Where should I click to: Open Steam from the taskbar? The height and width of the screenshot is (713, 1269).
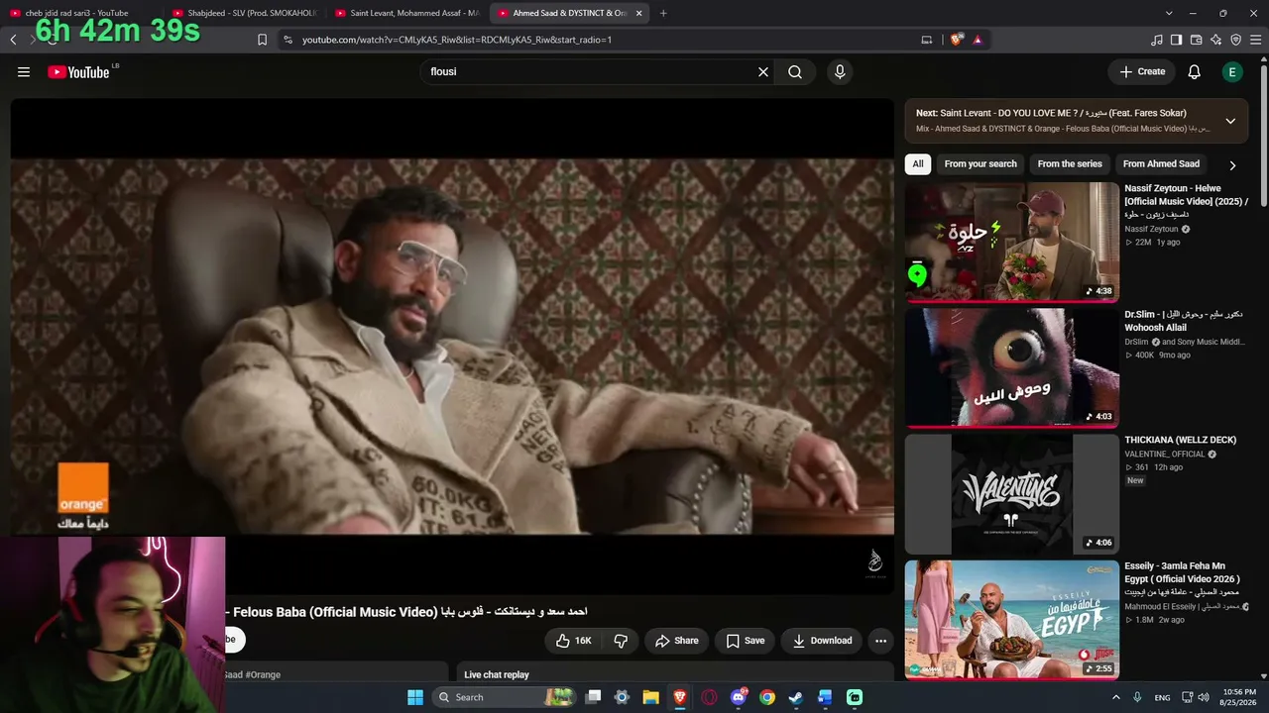click(x=795, y=697)
